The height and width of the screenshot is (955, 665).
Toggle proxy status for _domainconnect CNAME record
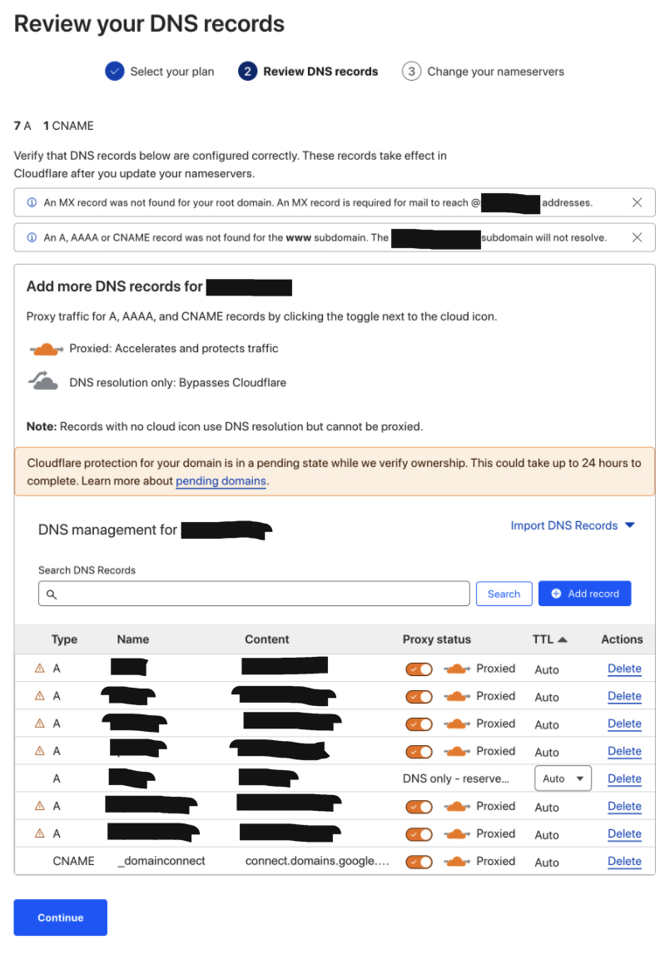tap(419, 862)
